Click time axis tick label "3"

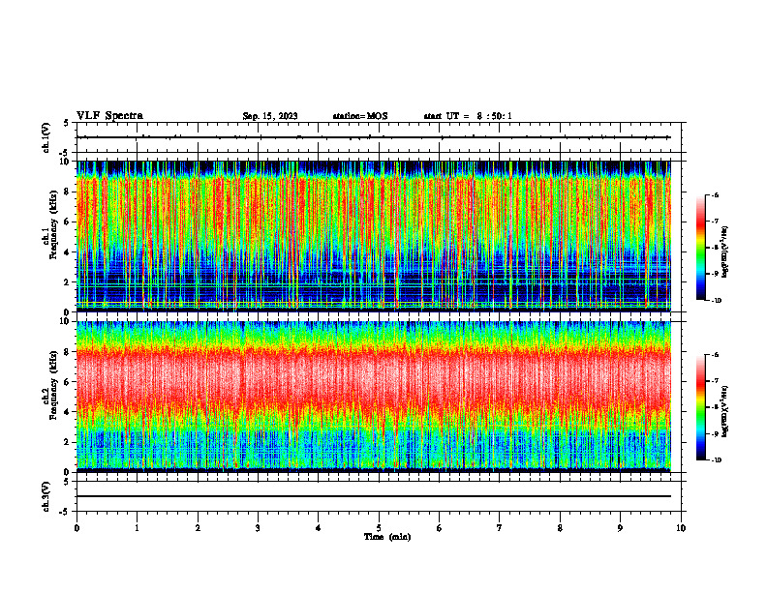coord(258,528)
